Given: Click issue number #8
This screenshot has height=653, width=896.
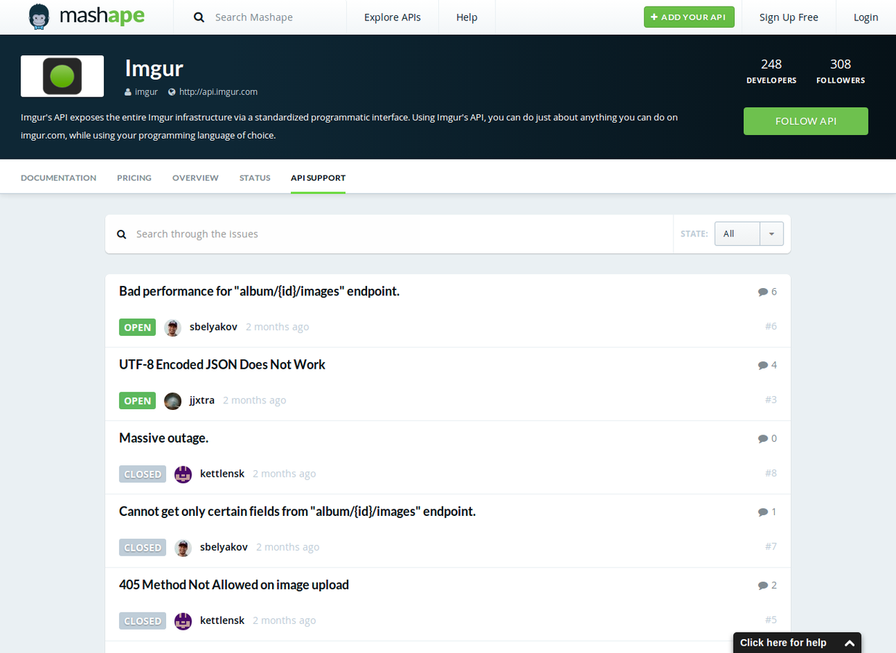Looking at the screenshot, I should (770, 473).
